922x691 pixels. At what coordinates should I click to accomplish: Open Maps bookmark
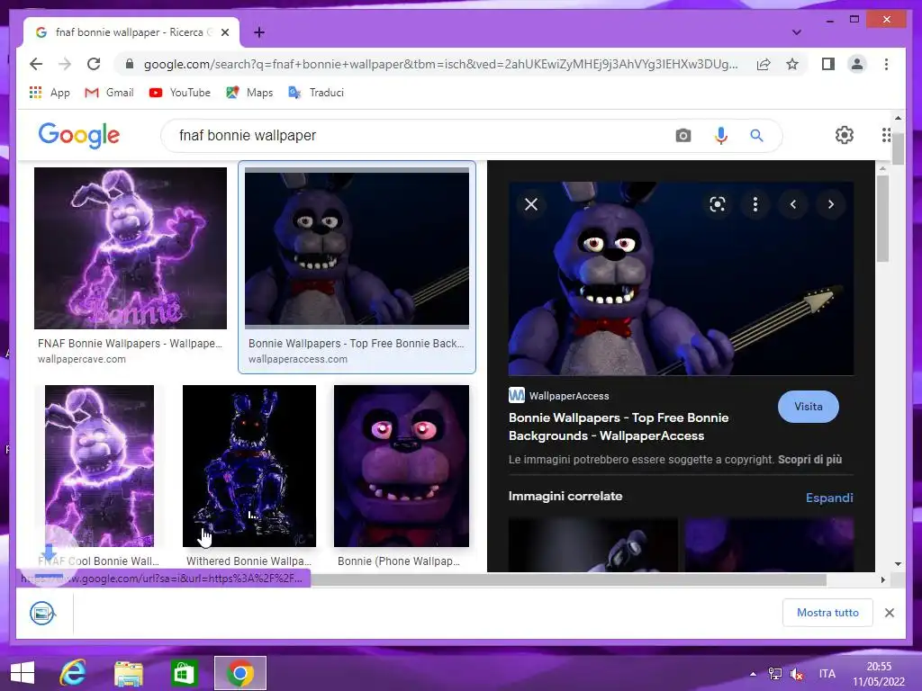[250, 93]
